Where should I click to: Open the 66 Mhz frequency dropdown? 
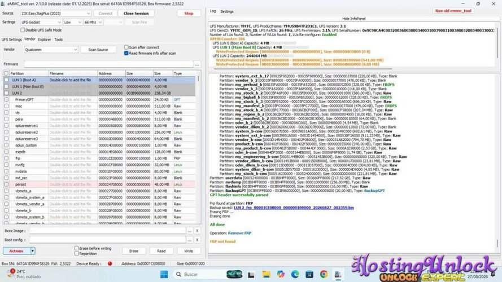point(93,23)
